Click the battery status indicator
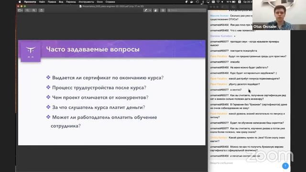The height and width of the screenshot is (172, 306). tap(231, 2)
